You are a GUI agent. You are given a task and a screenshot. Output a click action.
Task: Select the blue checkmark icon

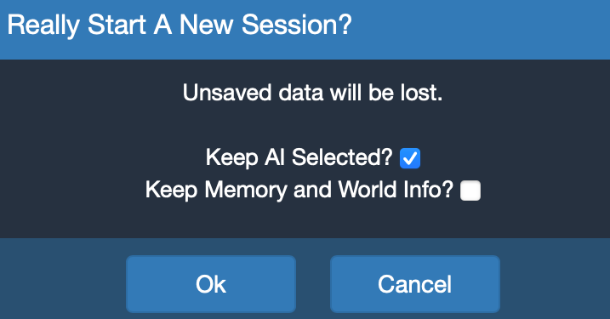pyautogui.click(x=410, y=158)
